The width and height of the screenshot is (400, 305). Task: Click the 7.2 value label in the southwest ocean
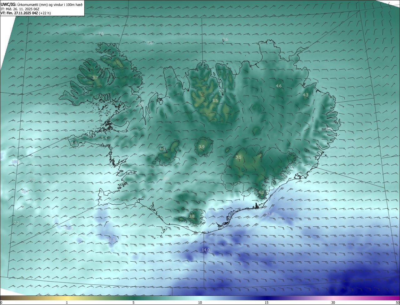[16, 223]
